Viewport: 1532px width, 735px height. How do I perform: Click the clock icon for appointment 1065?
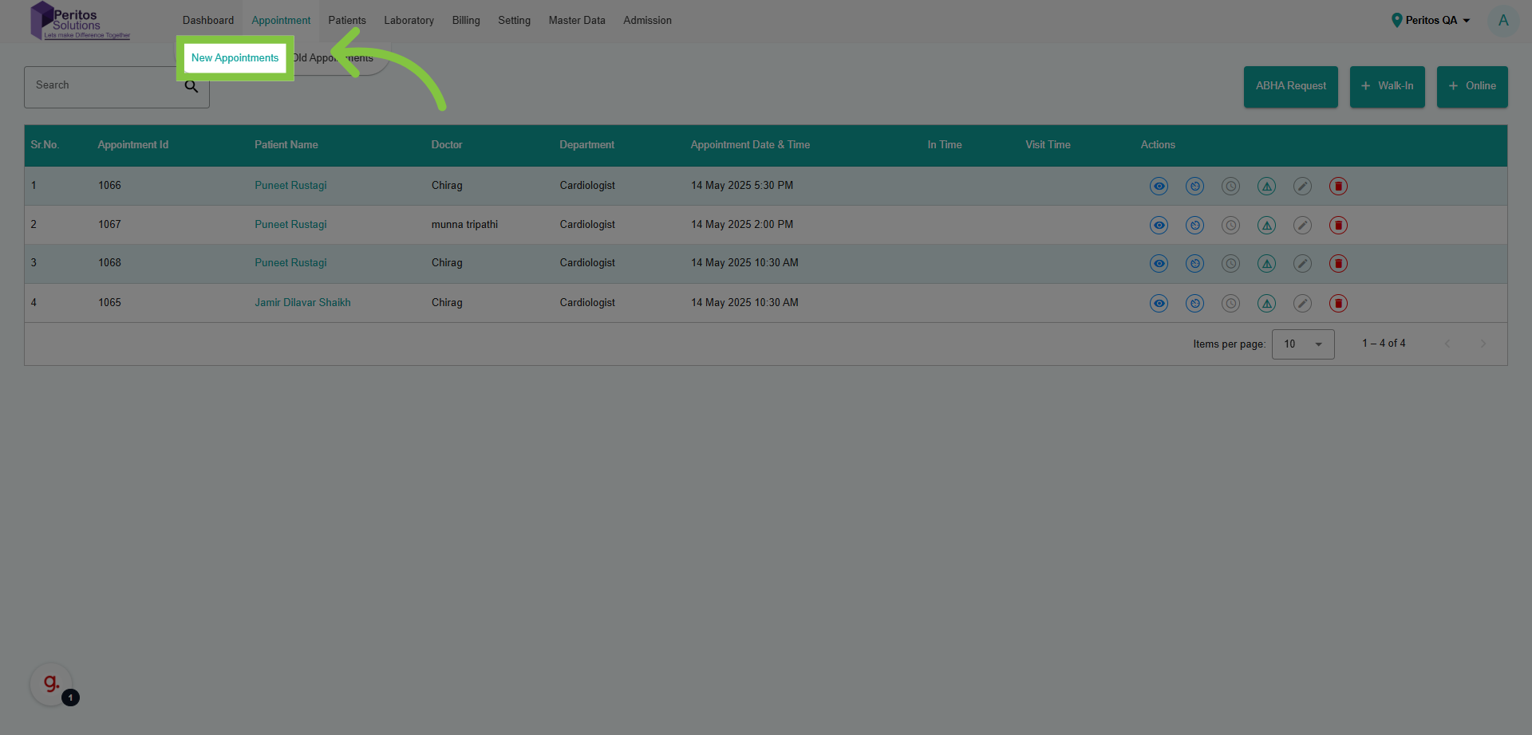point(1230,304)
